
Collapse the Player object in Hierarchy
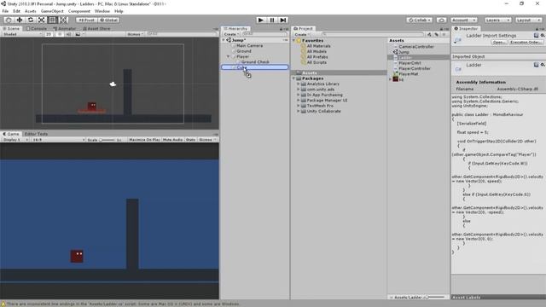[x=229, y=56]
